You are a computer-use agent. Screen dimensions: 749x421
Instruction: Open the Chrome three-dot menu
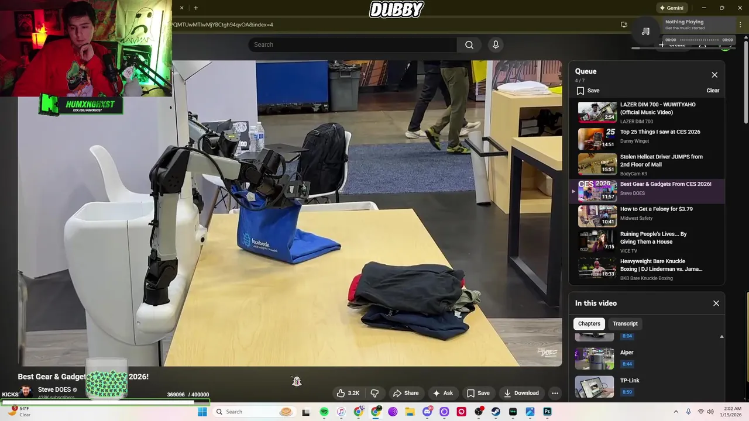(740, 25)
